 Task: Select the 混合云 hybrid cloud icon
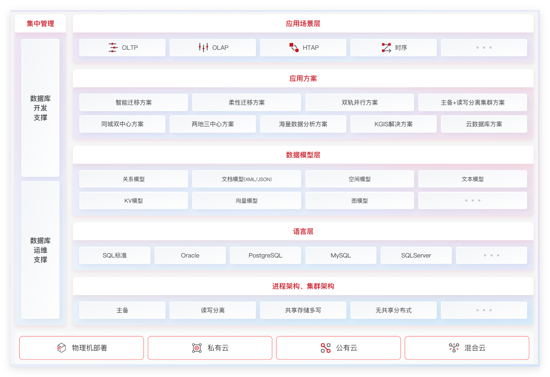coord(454,348)
